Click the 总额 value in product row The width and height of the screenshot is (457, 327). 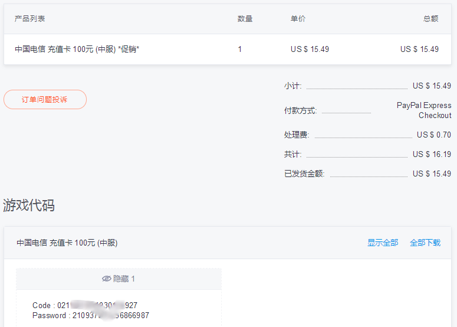[419, 49]
